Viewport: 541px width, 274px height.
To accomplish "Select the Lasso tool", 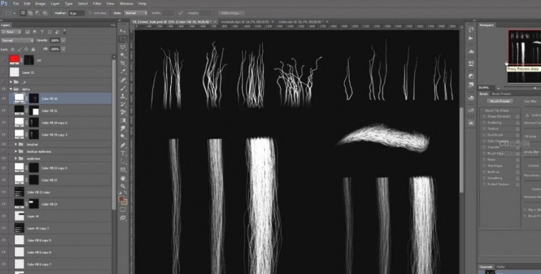I will (123, 47).
